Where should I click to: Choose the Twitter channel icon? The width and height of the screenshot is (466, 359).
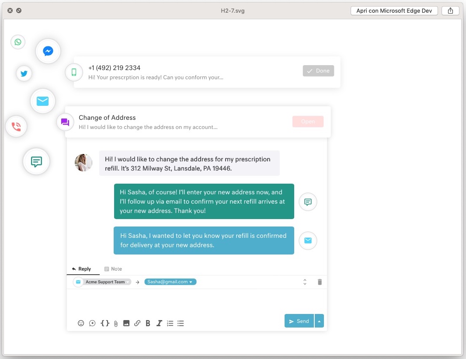point(24,73)
